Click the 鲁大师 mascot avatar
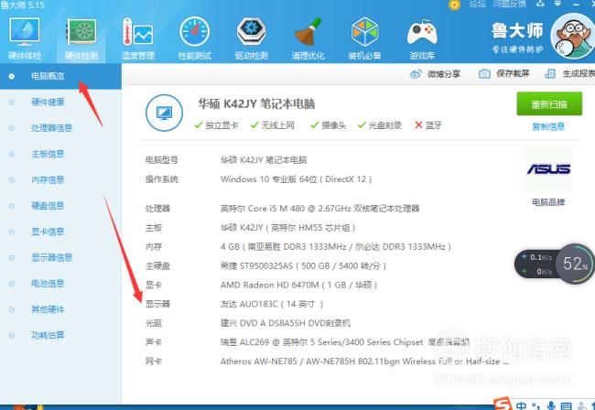The height and width of the screenshot is (410, 595). [x=573, y=36]
